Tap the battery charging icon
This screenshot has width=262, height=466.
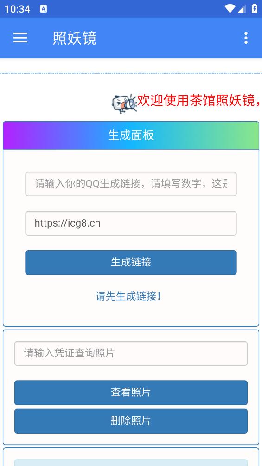[254, 8]
